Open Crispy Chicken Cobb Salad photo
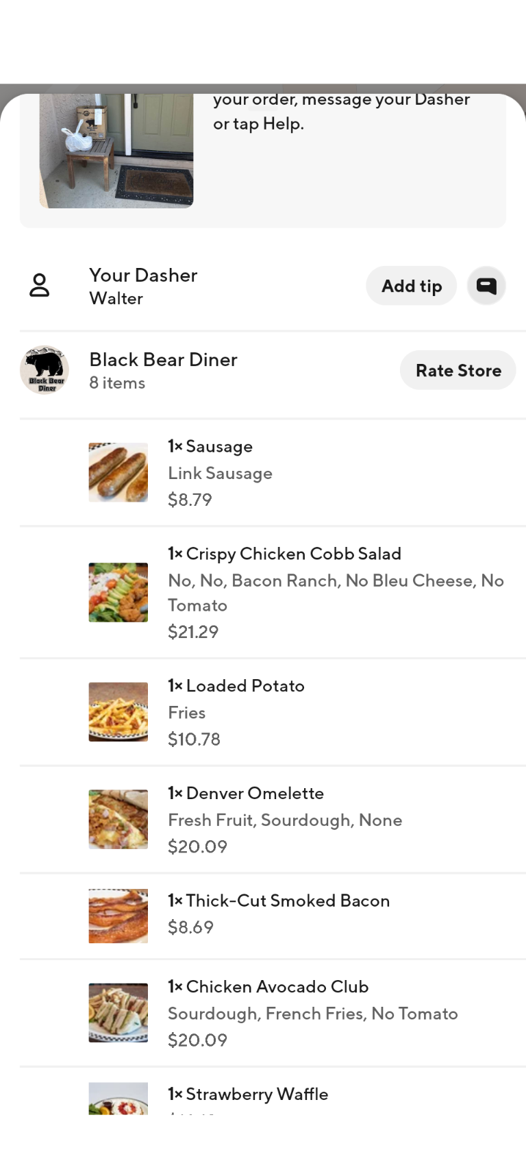The image size is (526, 1174). [118, 592]
